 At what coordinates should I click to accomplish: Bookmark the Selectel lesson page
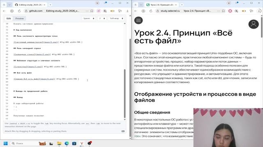point(223,11)
